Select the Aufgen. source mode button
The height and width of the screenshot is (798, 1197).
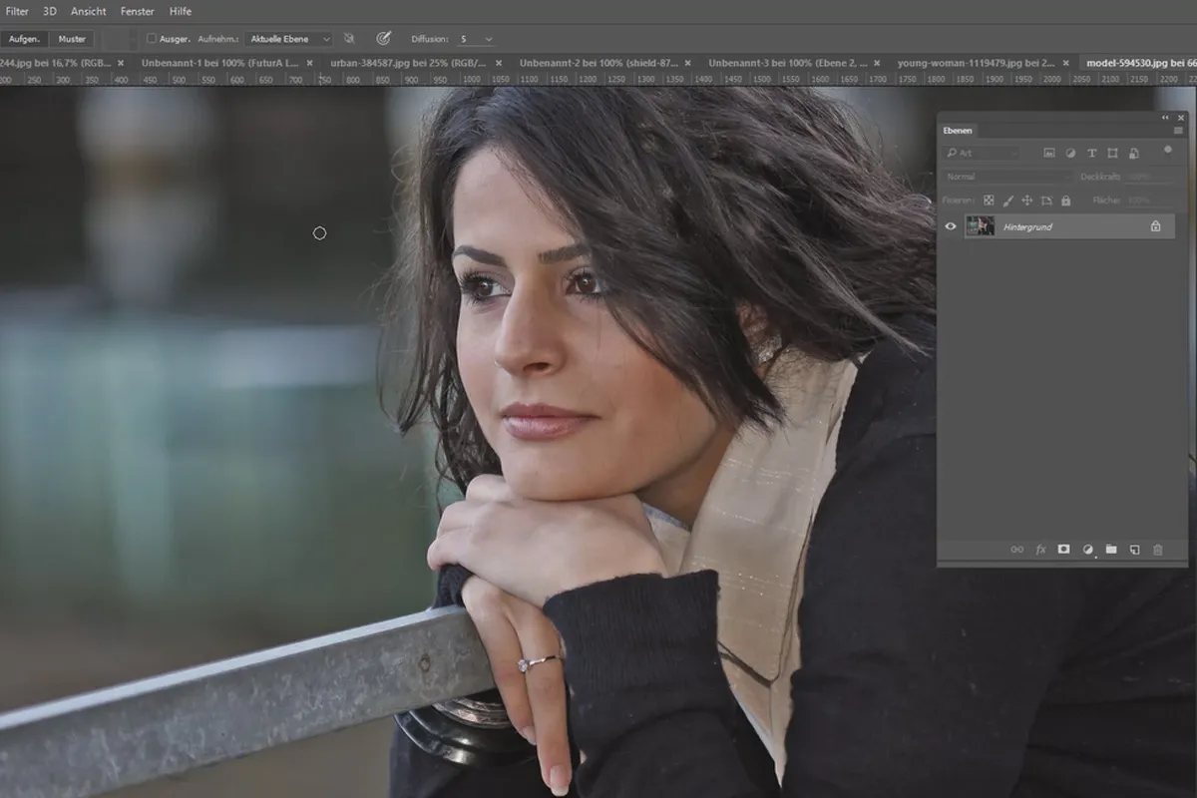pyautogui.click(x=24, y=39)
